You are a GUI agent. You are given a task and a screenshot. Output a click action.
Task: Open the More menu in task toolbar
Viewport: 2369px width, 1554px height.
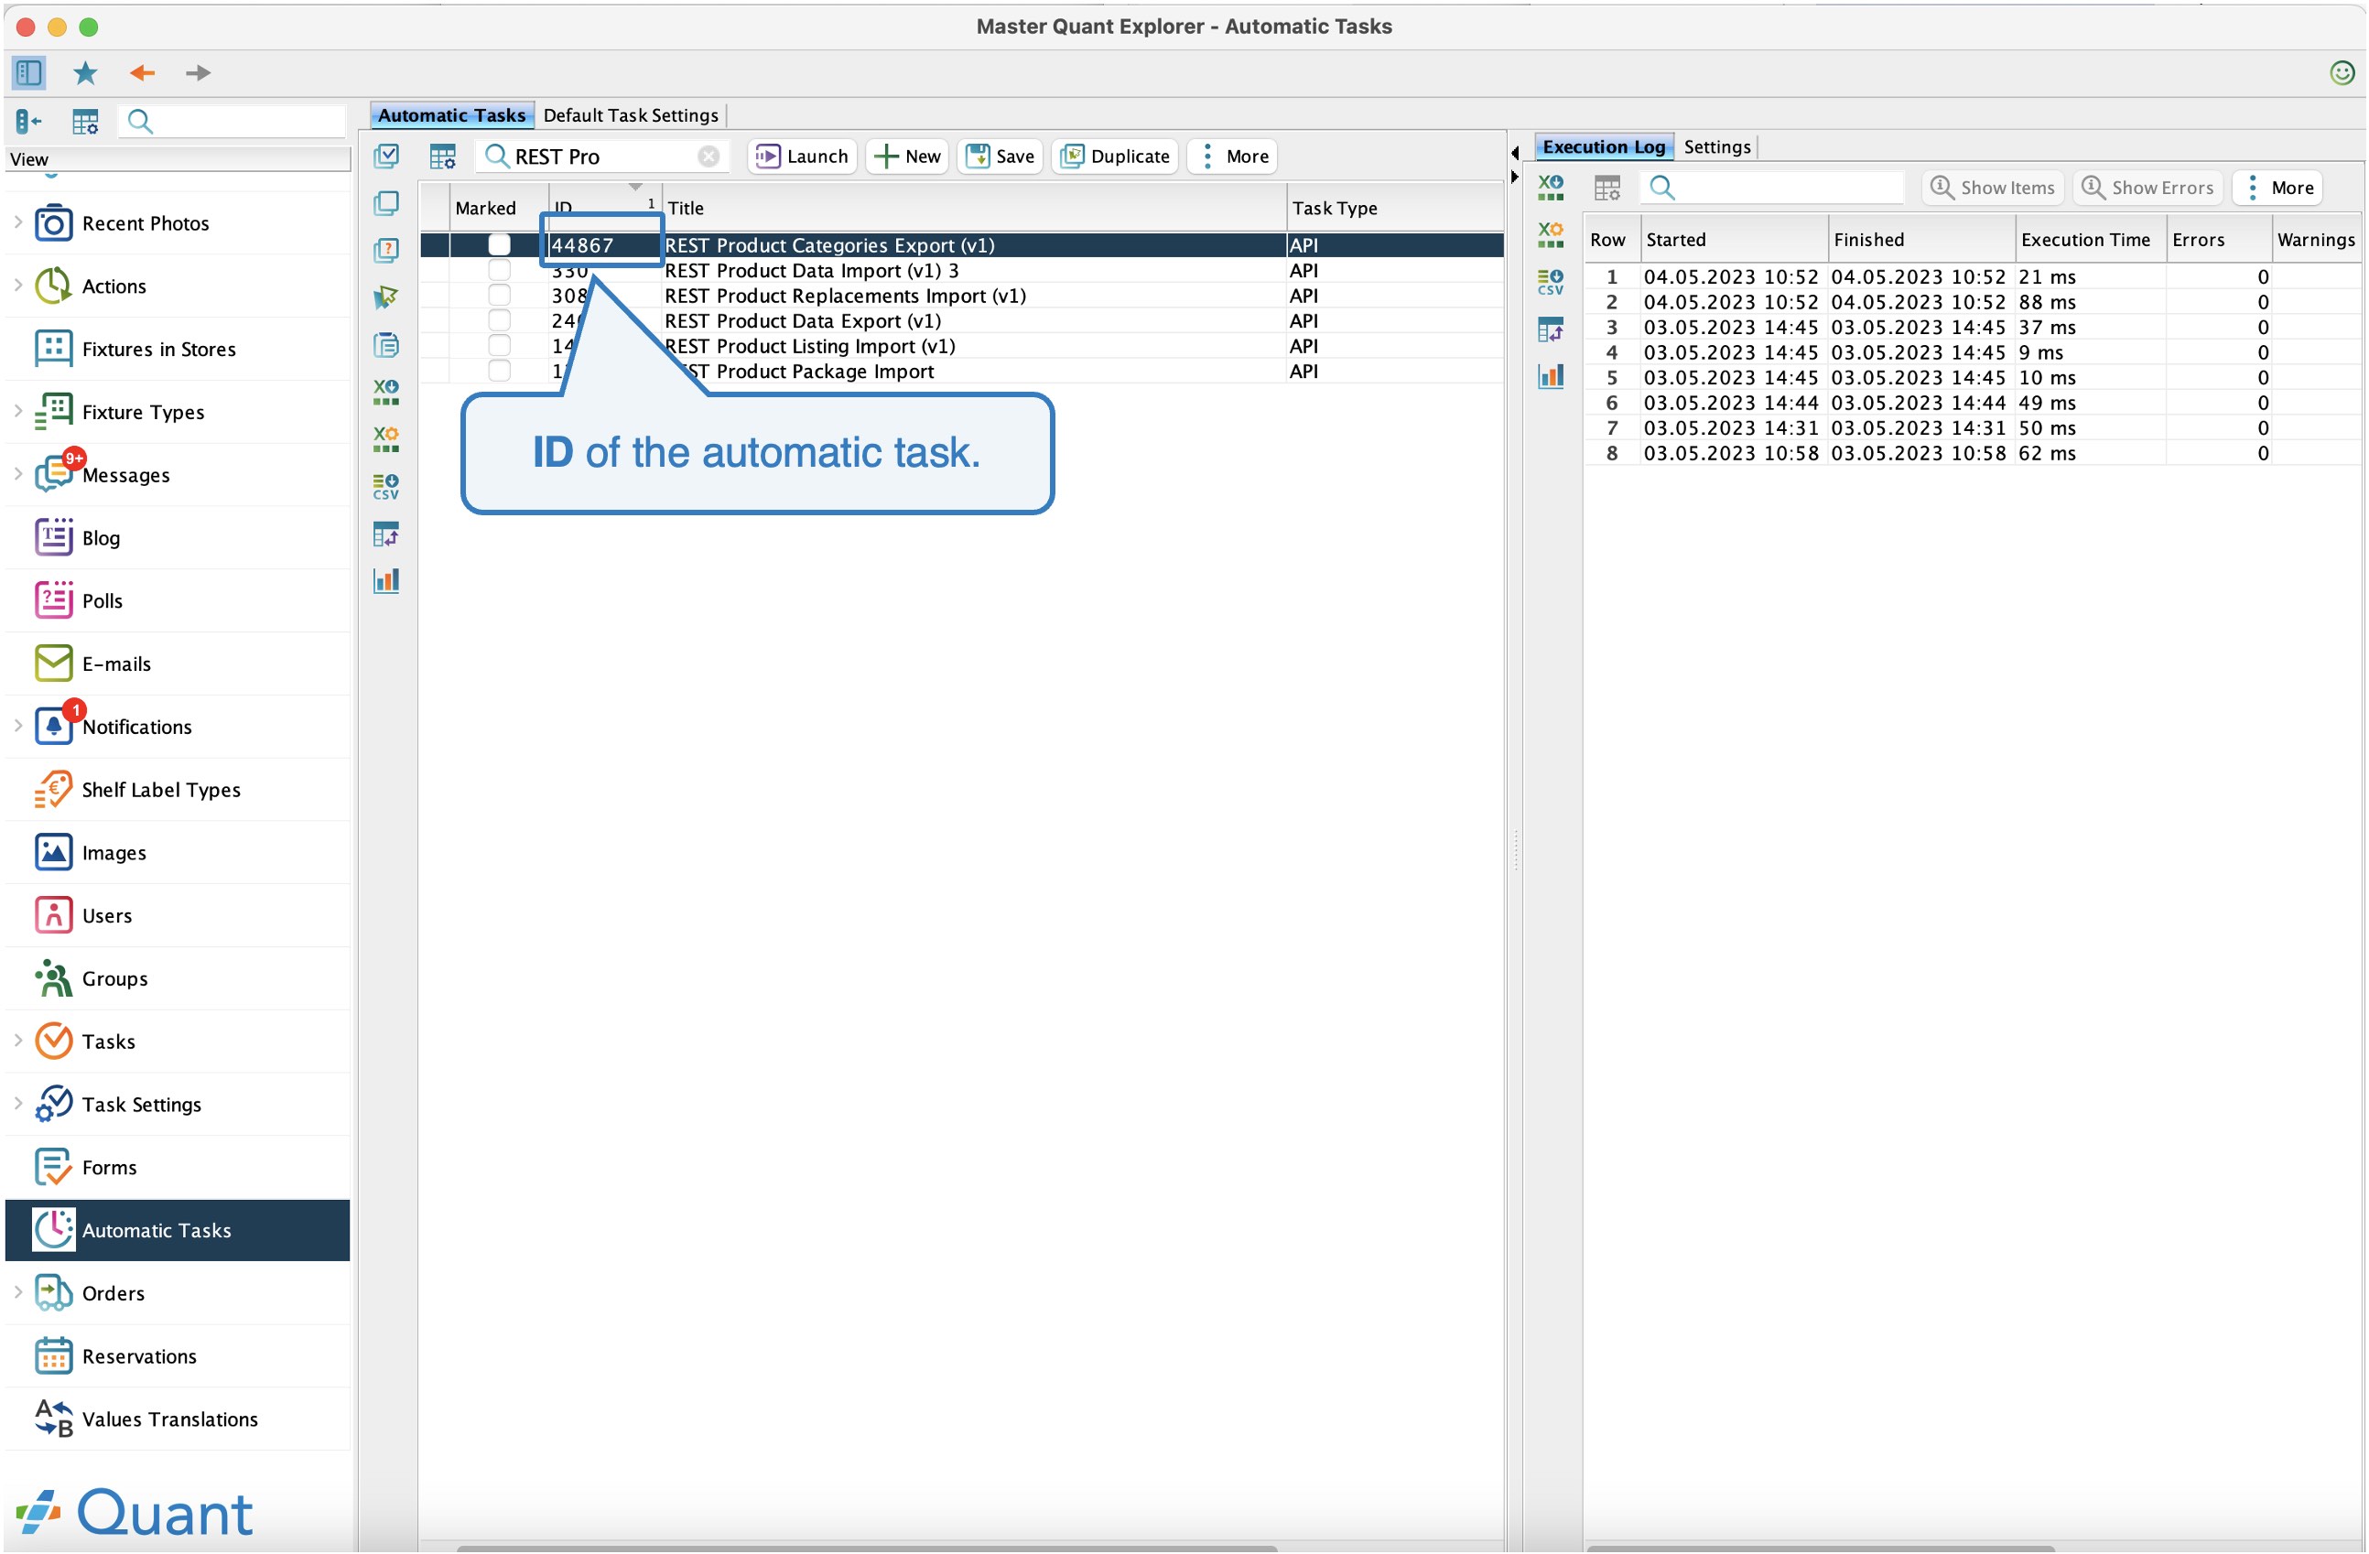point(1232,156)
